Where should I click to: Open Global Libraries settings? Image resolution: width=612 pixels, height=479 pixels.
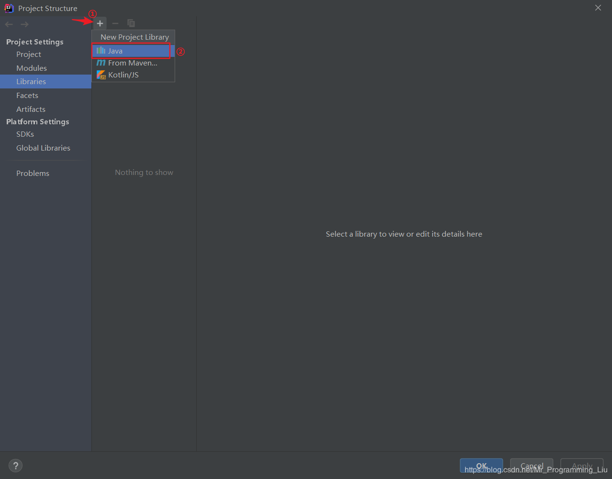pyautogui.click(x=43, y=148)
